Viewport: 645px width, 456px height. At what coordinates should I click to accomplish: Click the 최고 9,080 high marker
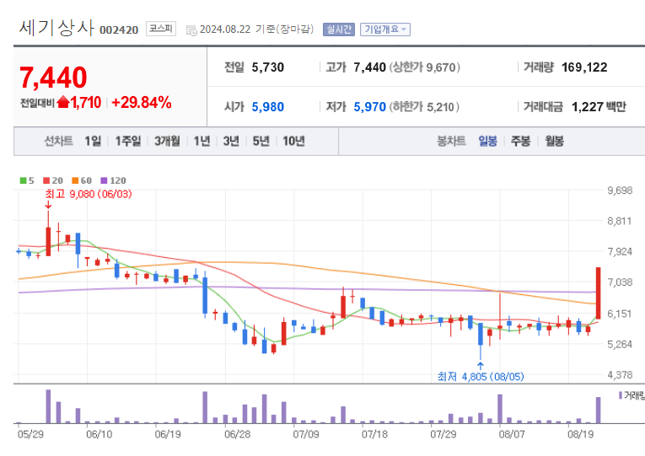[79, 193]
